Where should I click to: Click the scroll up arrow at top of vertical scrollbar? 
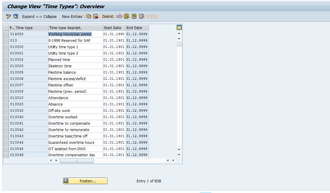coord(179,34)
